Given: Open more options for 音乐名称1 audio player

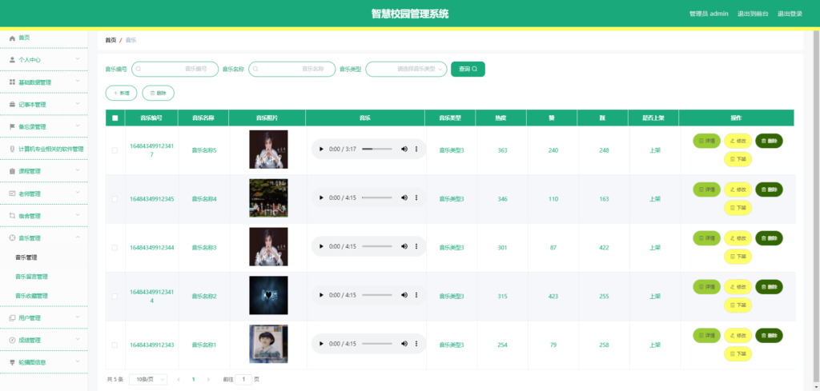Looking at the screenshot, I should (x=416, y=344).
